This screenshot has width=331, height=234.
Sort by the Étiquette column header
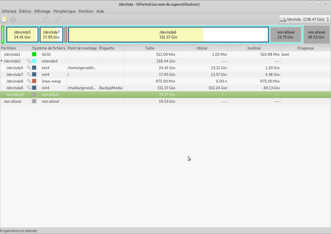tap(111, 48)
